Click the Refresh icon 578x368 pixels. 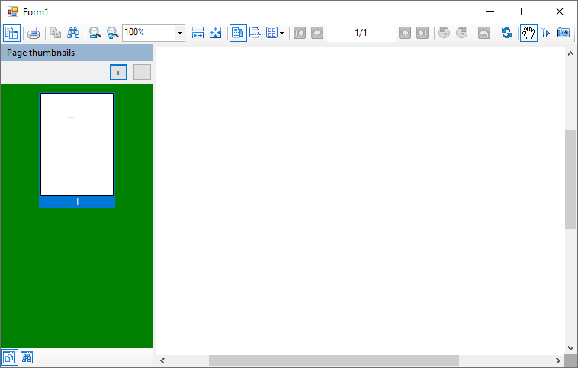point(506,34)
